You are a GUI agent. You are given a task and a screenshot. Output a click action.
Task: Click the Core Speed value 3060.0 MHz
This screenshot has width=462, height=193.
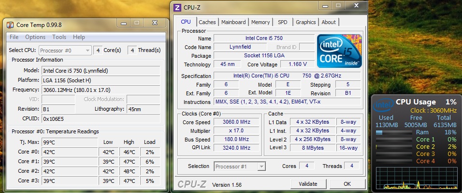pos(236,122)
